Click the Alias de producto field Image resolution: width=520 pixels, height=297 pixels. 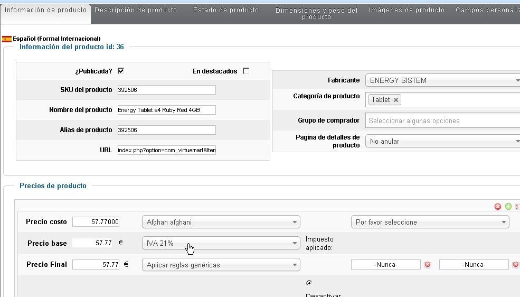pyautogui.click(x=166, y=130)
